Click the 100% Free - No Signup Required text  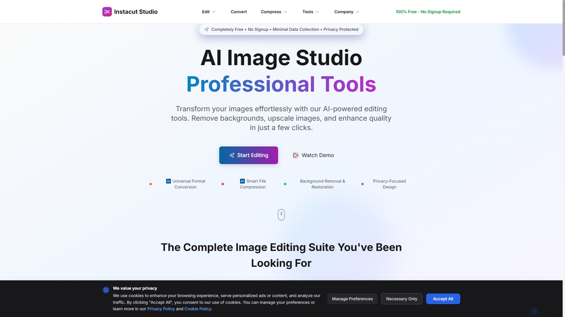[x=428, y=12]
